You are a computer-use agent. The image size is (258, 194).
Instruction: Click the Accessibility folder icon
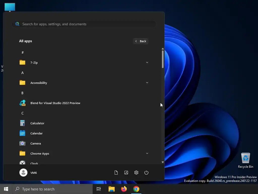[22, 83]
